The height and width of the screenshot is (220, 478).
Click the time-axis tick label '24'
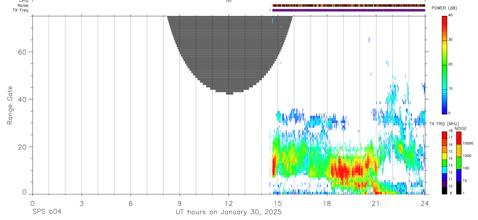pos(425,203)
